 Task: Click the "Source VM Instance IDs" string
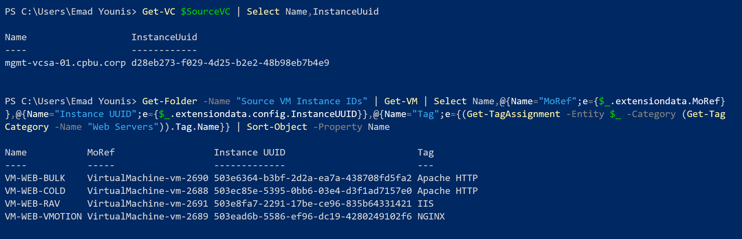[302, 101]
